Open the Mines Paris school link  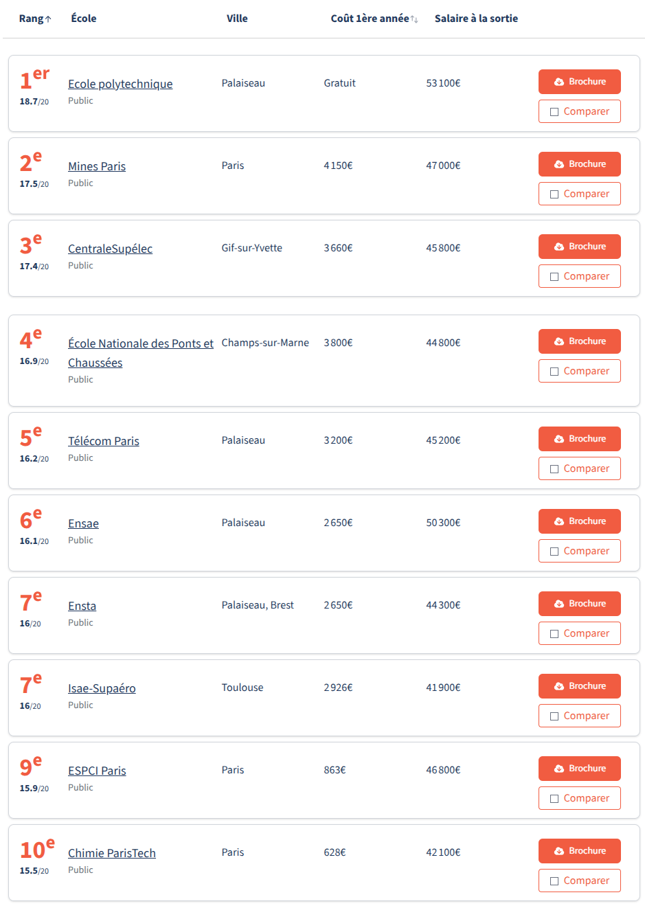pos(97,166)
